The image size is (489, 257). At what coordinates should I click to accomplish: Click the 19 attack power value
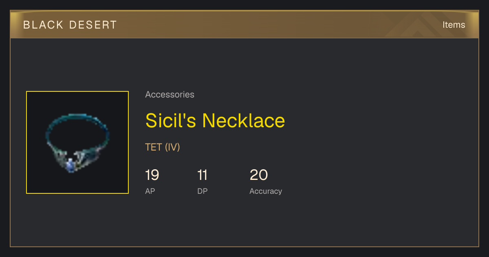coord(152,175)
